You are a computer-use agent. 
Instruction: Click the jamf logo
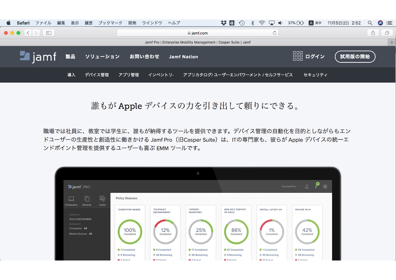(38, 57)
